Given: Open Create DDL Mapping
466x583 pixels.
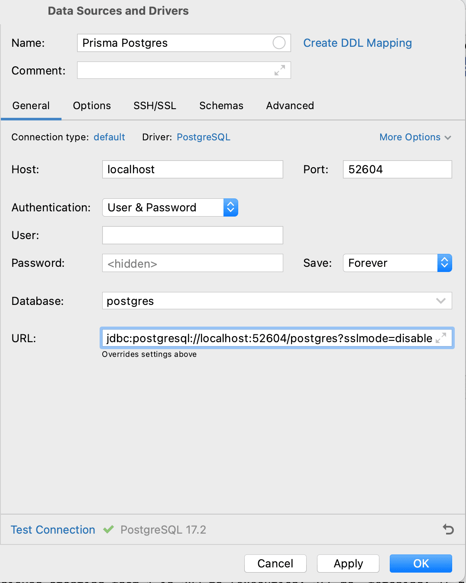Looking at the screenshot, I should click(x=357, y=43).
